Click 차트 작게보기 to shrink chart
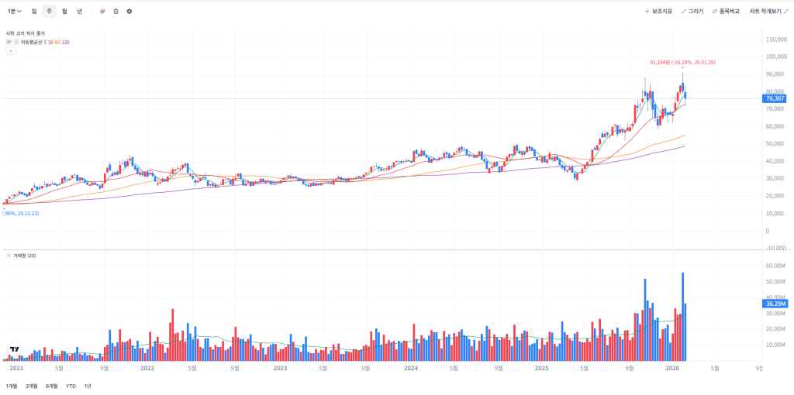794x395 pixels. pos(768,12)
